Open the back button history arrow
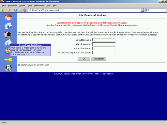Screen dimensions: 167x125 pos(6,10)
